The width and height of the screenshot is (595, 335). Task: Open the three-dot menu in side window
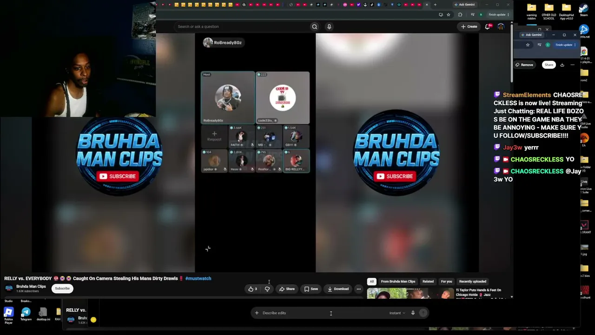(572, 65)
